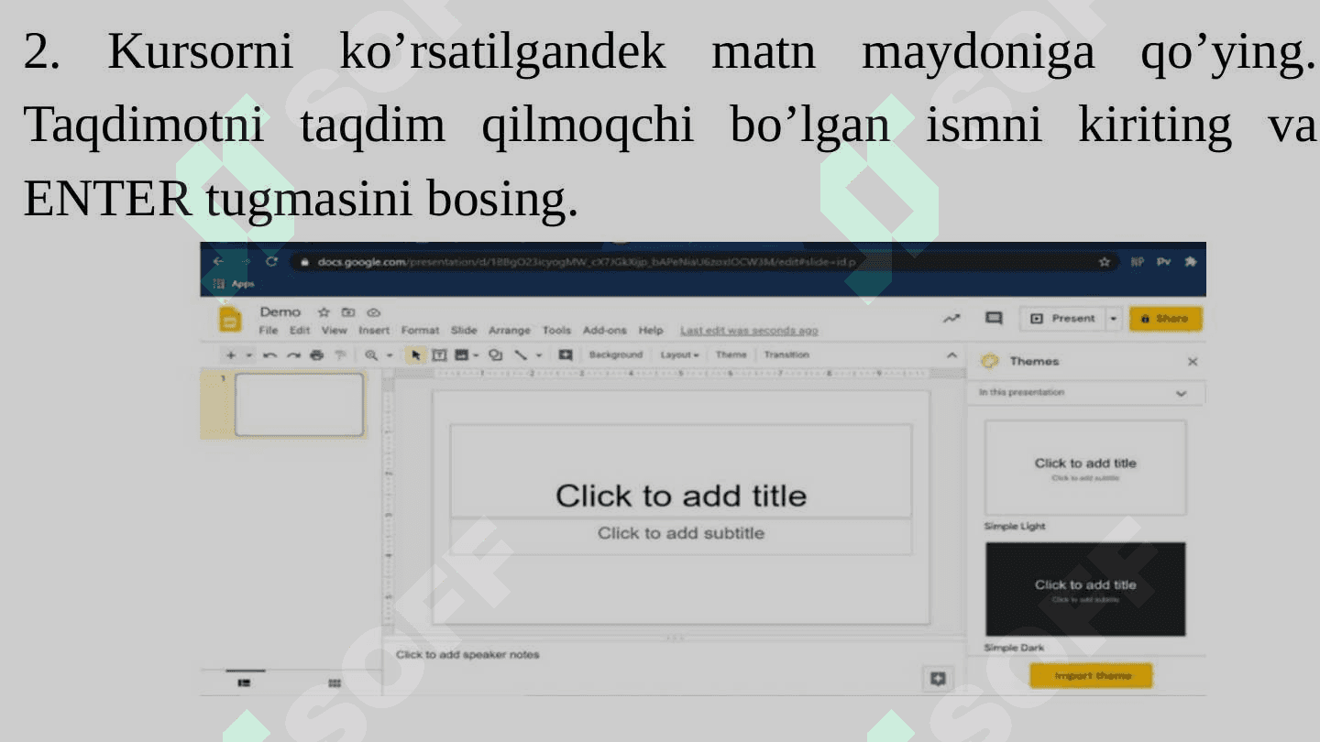Collapse the menus with the up chevron
1320x742 pixels.
(x=951, y=355)
